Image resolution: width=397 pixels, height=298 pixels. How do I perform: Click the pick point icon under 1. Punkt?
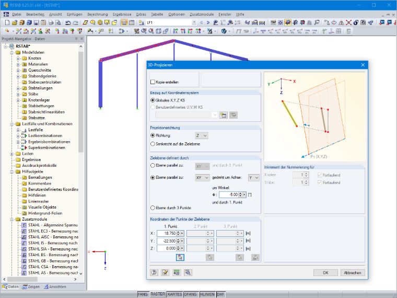[180, 257]
